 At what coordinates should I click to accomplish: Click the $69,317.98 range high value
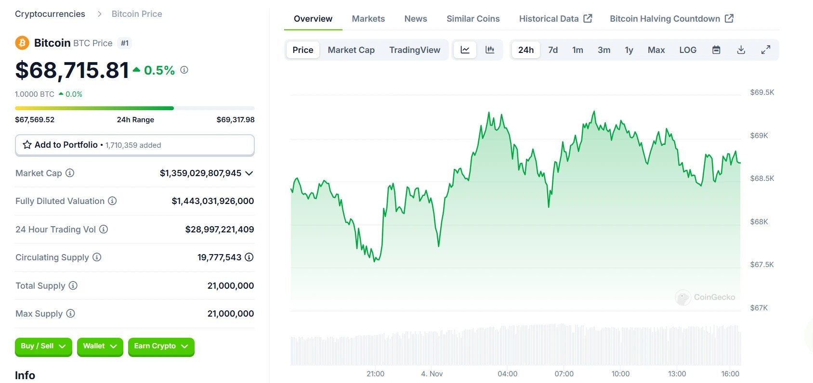click(236, 119)
